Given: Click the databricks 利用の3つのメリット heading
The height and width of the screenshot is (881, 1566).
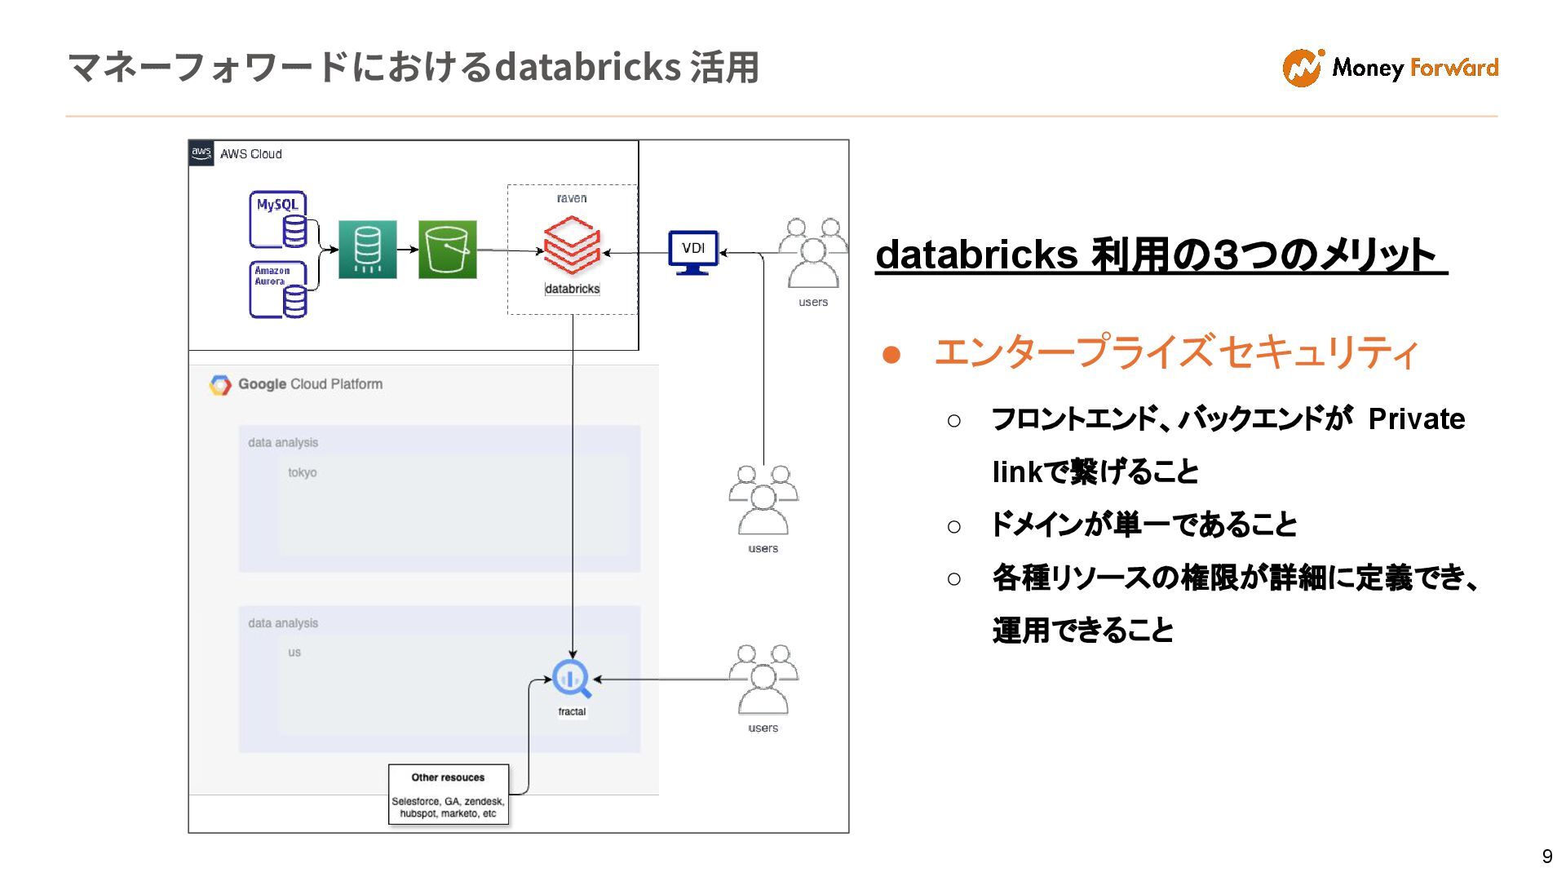Looking at the screenshot, I should coord(1160,255).
